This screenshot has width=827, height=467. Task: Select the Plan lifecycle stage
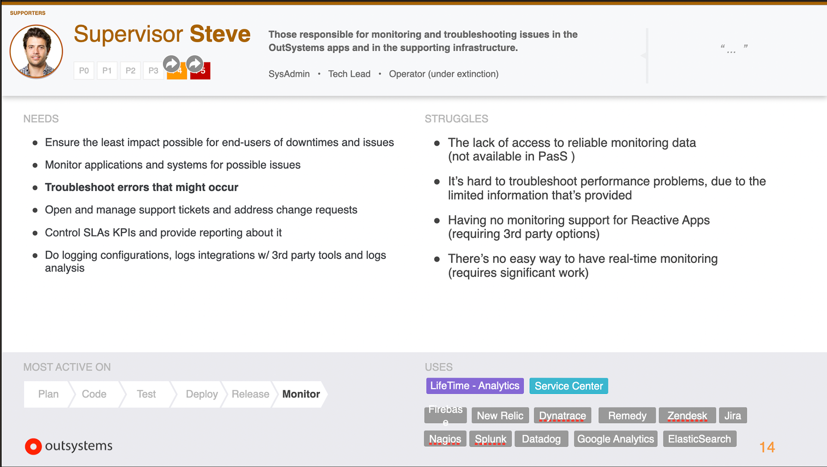click(x=48, y=394)
